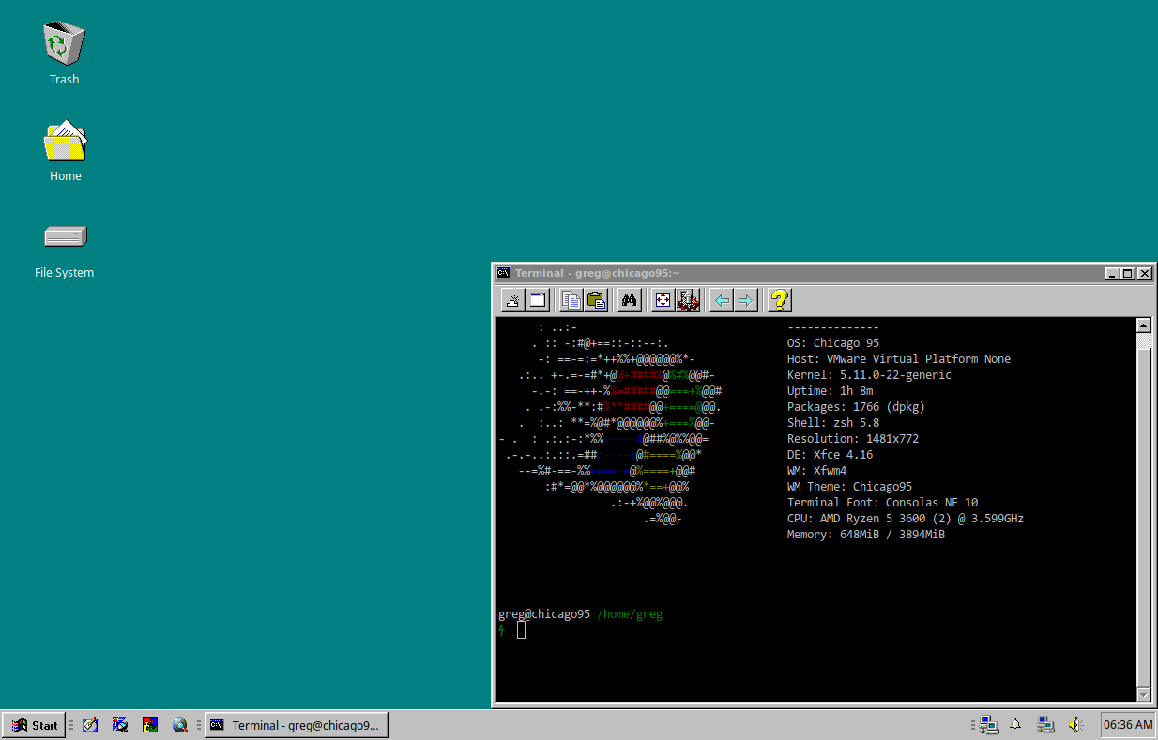Click the notification bell in system tray

pyautogui.click(x=1015, y=725)
